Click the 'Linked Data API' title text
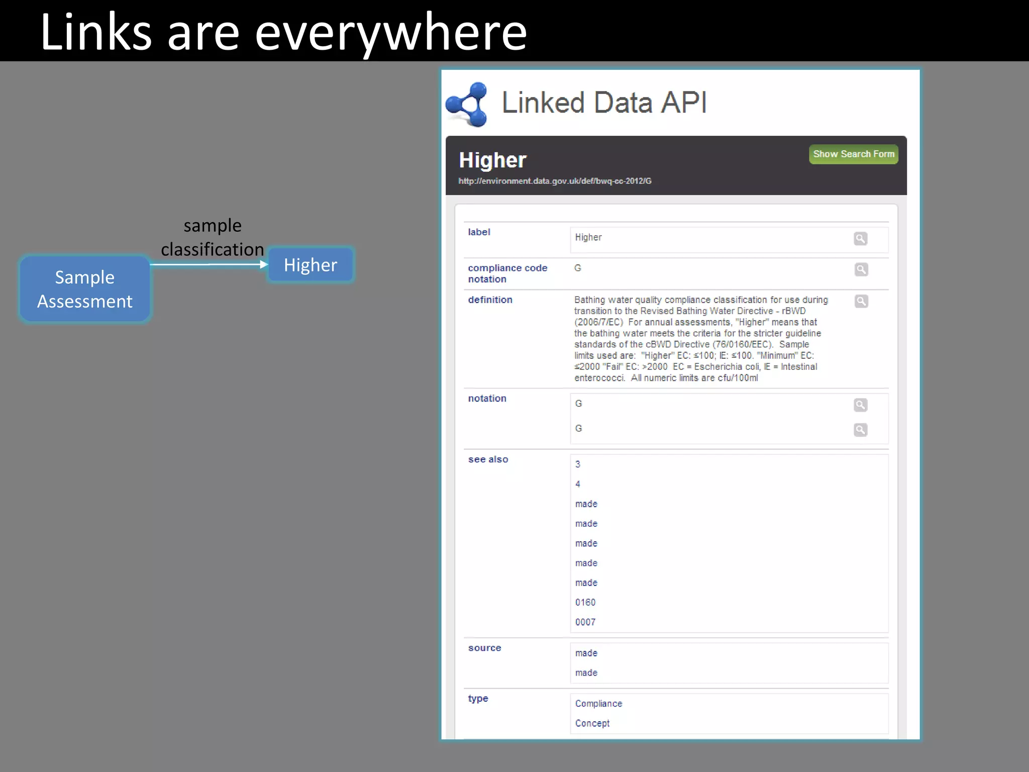 [604, 103]
